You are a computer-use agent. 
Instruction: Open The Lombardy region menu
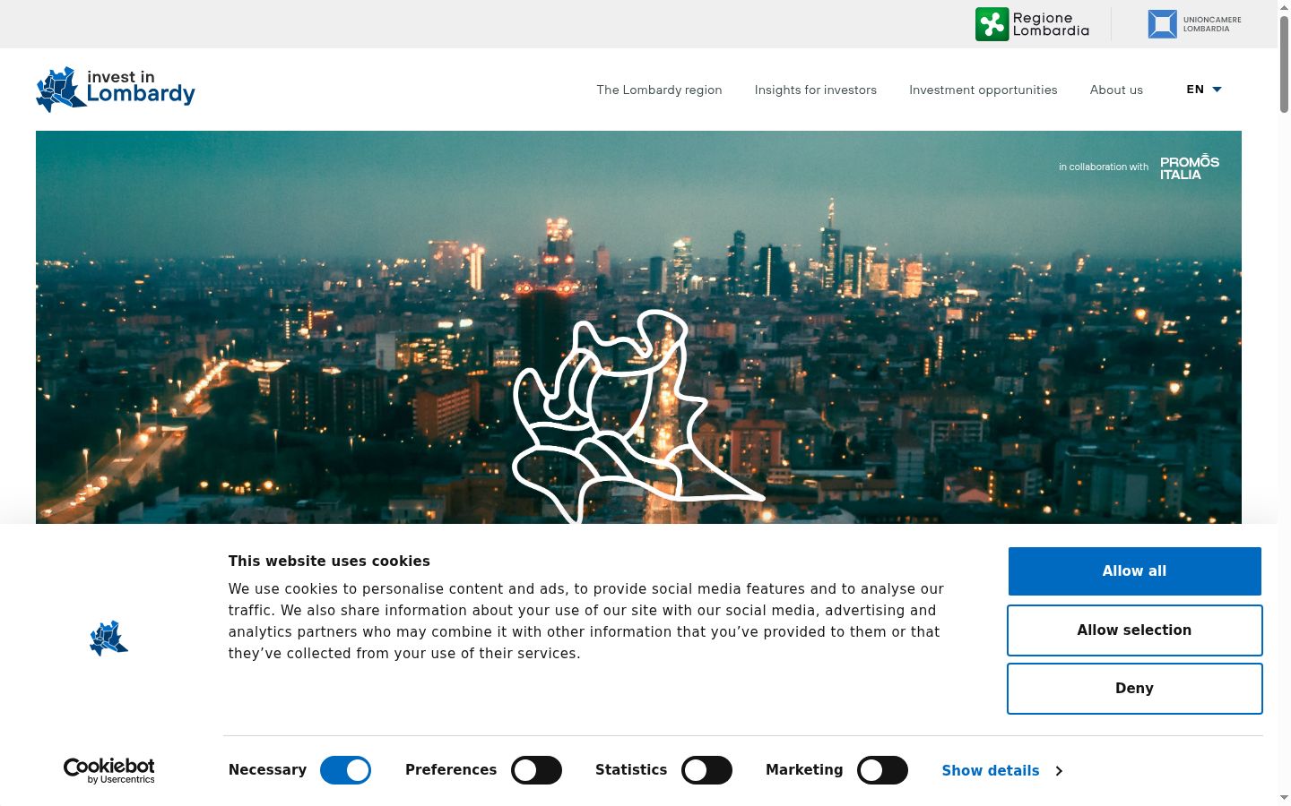(x=659, y=90)
